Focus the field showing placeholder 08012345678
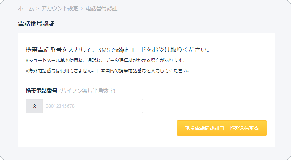This screenshot has height=160, width=291. [x=92, y=106]
